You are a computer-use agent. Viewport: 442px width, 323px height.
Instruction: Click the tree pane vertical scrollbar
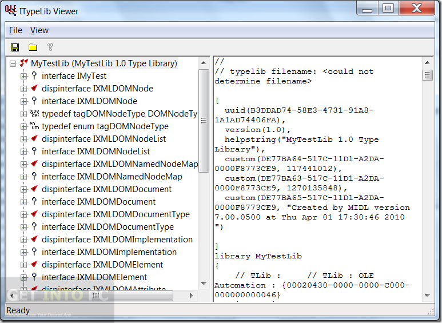coord(204,172)
